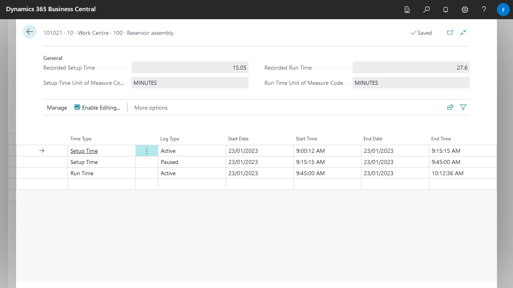Image resolution: width=513 pixels, height=288 pixels.
Task: Click the General section heading
Action: 53,58
